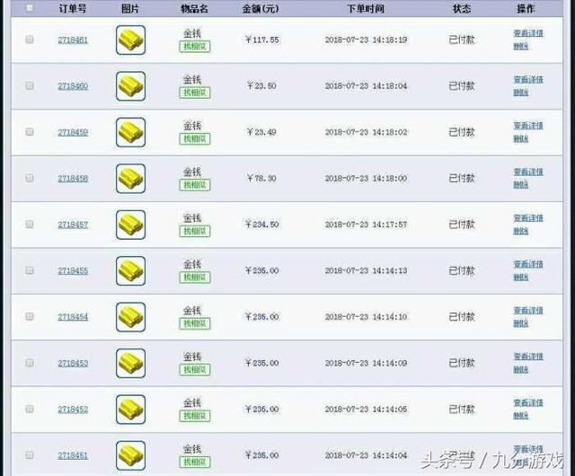Open order number link 2718461
Screen dimensions: 575x476
(73, 40)
